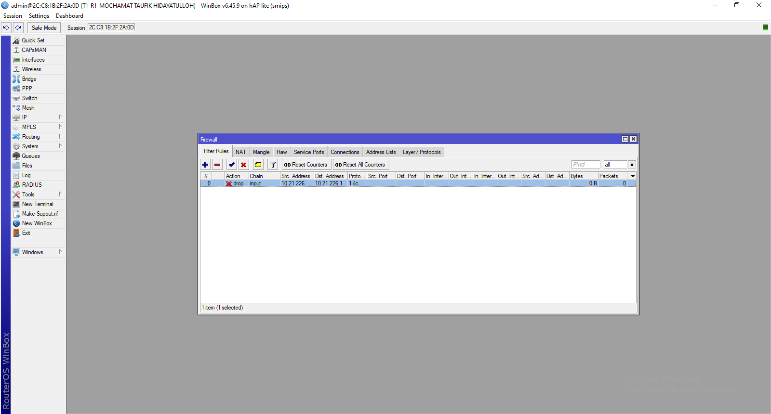Image resolution: width=771 pixels, height=414 pixels.
Task: Open the column selector dropdown arrow
Action: [x=633, y=176]
